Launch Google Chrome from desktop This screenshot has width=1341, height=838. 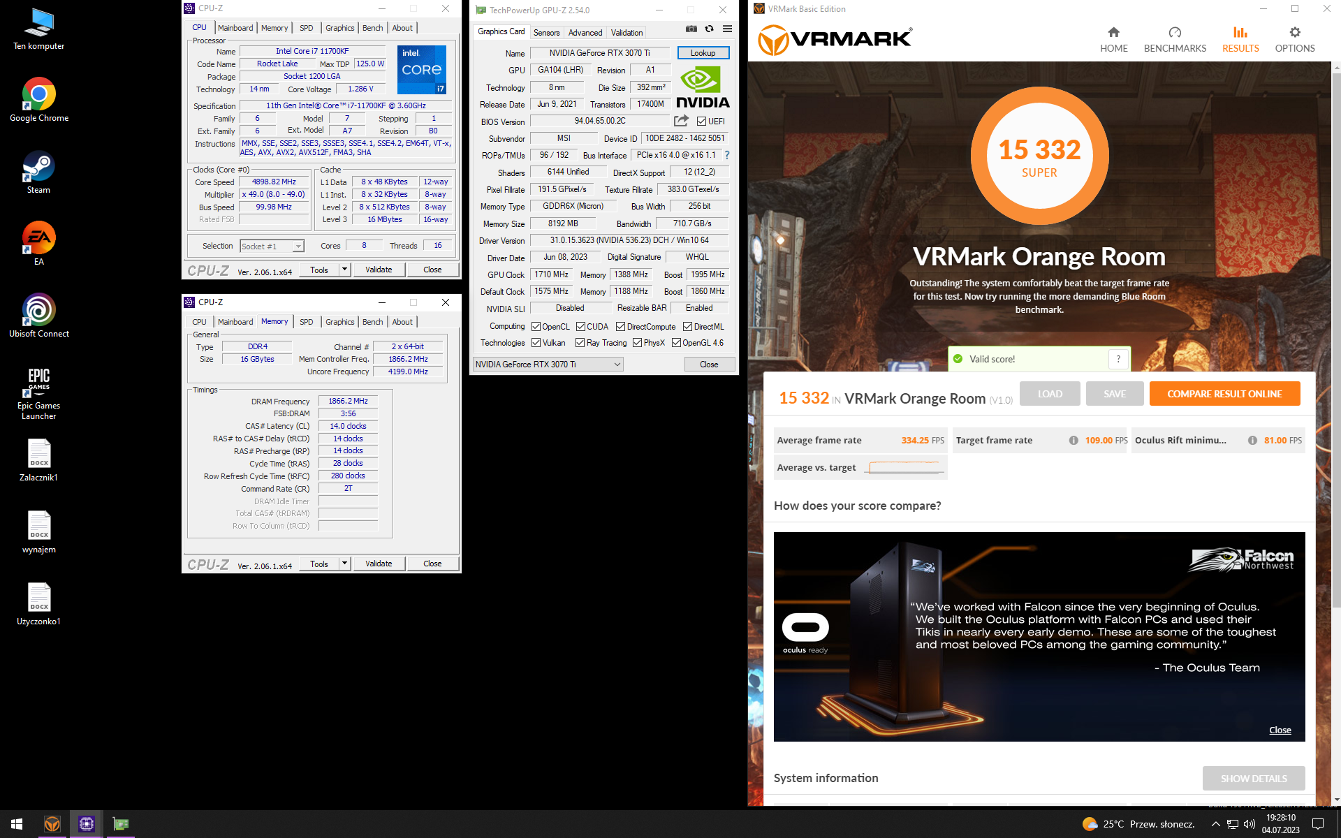coord(38,100)
